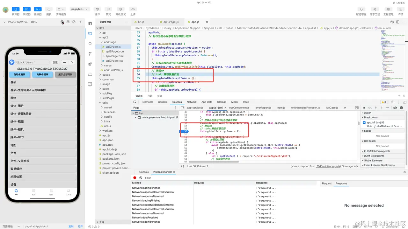Collapse the api2Page folder
The width and height of the screenshot is (408, 229).
(113, 42)
